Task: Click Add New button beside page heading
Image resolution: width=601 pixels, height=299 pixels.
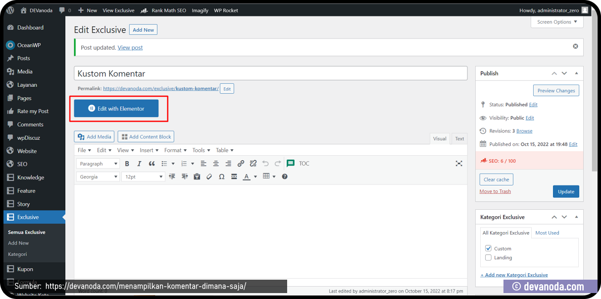Action: [x=143, y=30]
